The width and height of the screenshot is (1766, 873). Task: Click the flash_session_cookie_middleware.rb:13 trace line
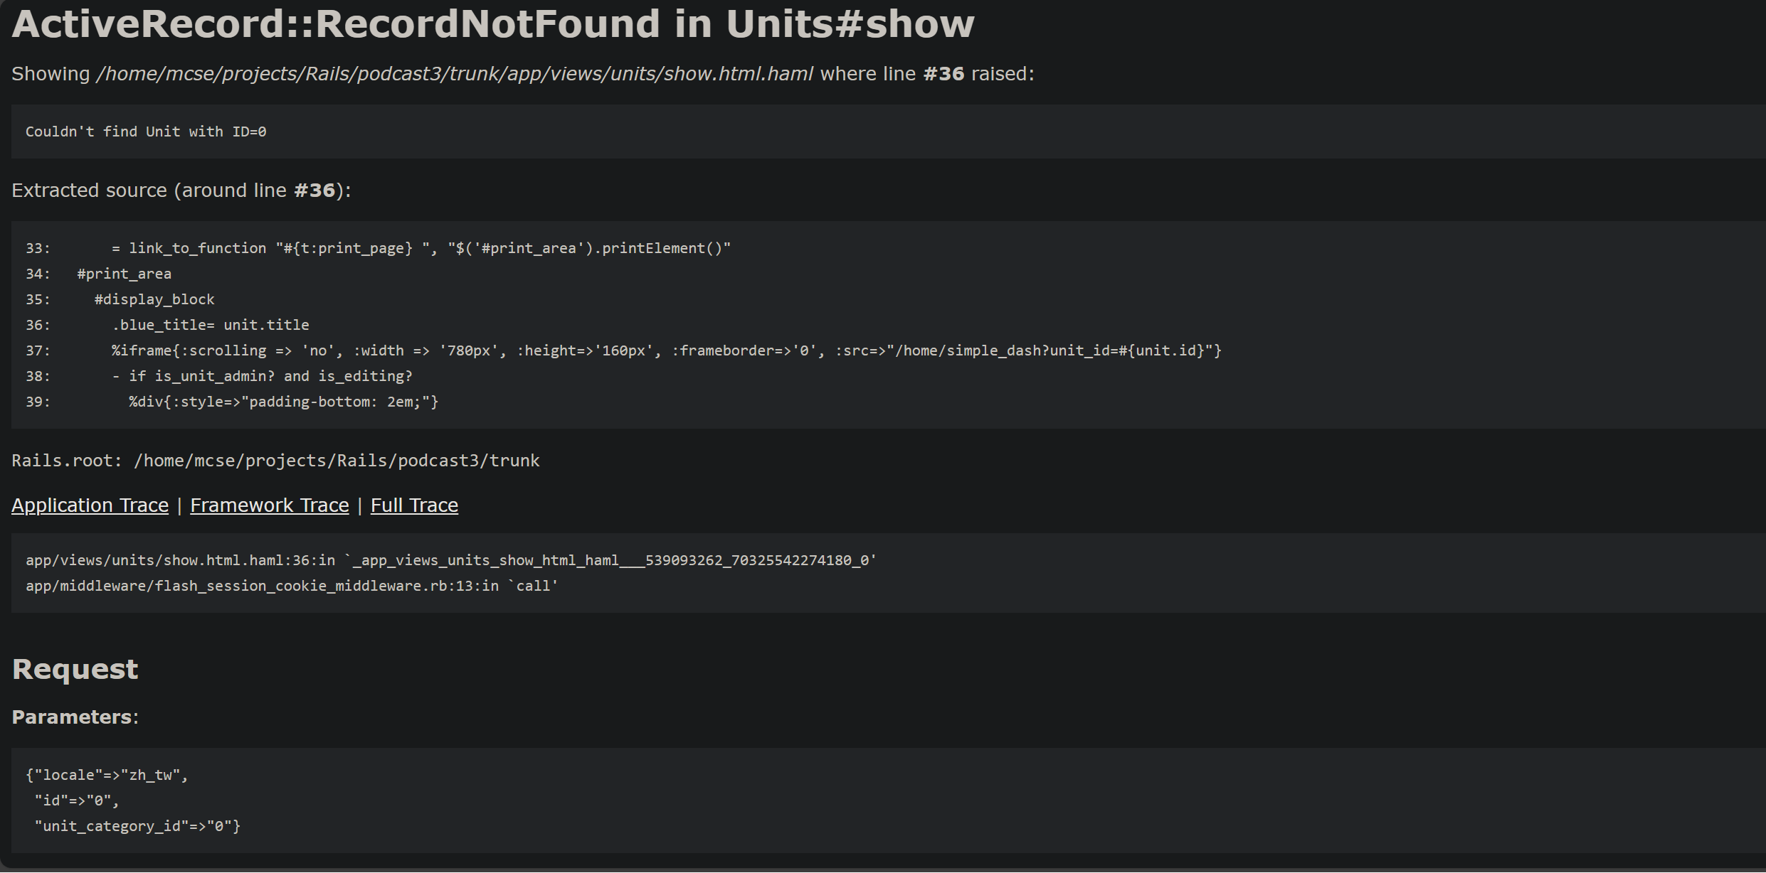click(292, 586)
